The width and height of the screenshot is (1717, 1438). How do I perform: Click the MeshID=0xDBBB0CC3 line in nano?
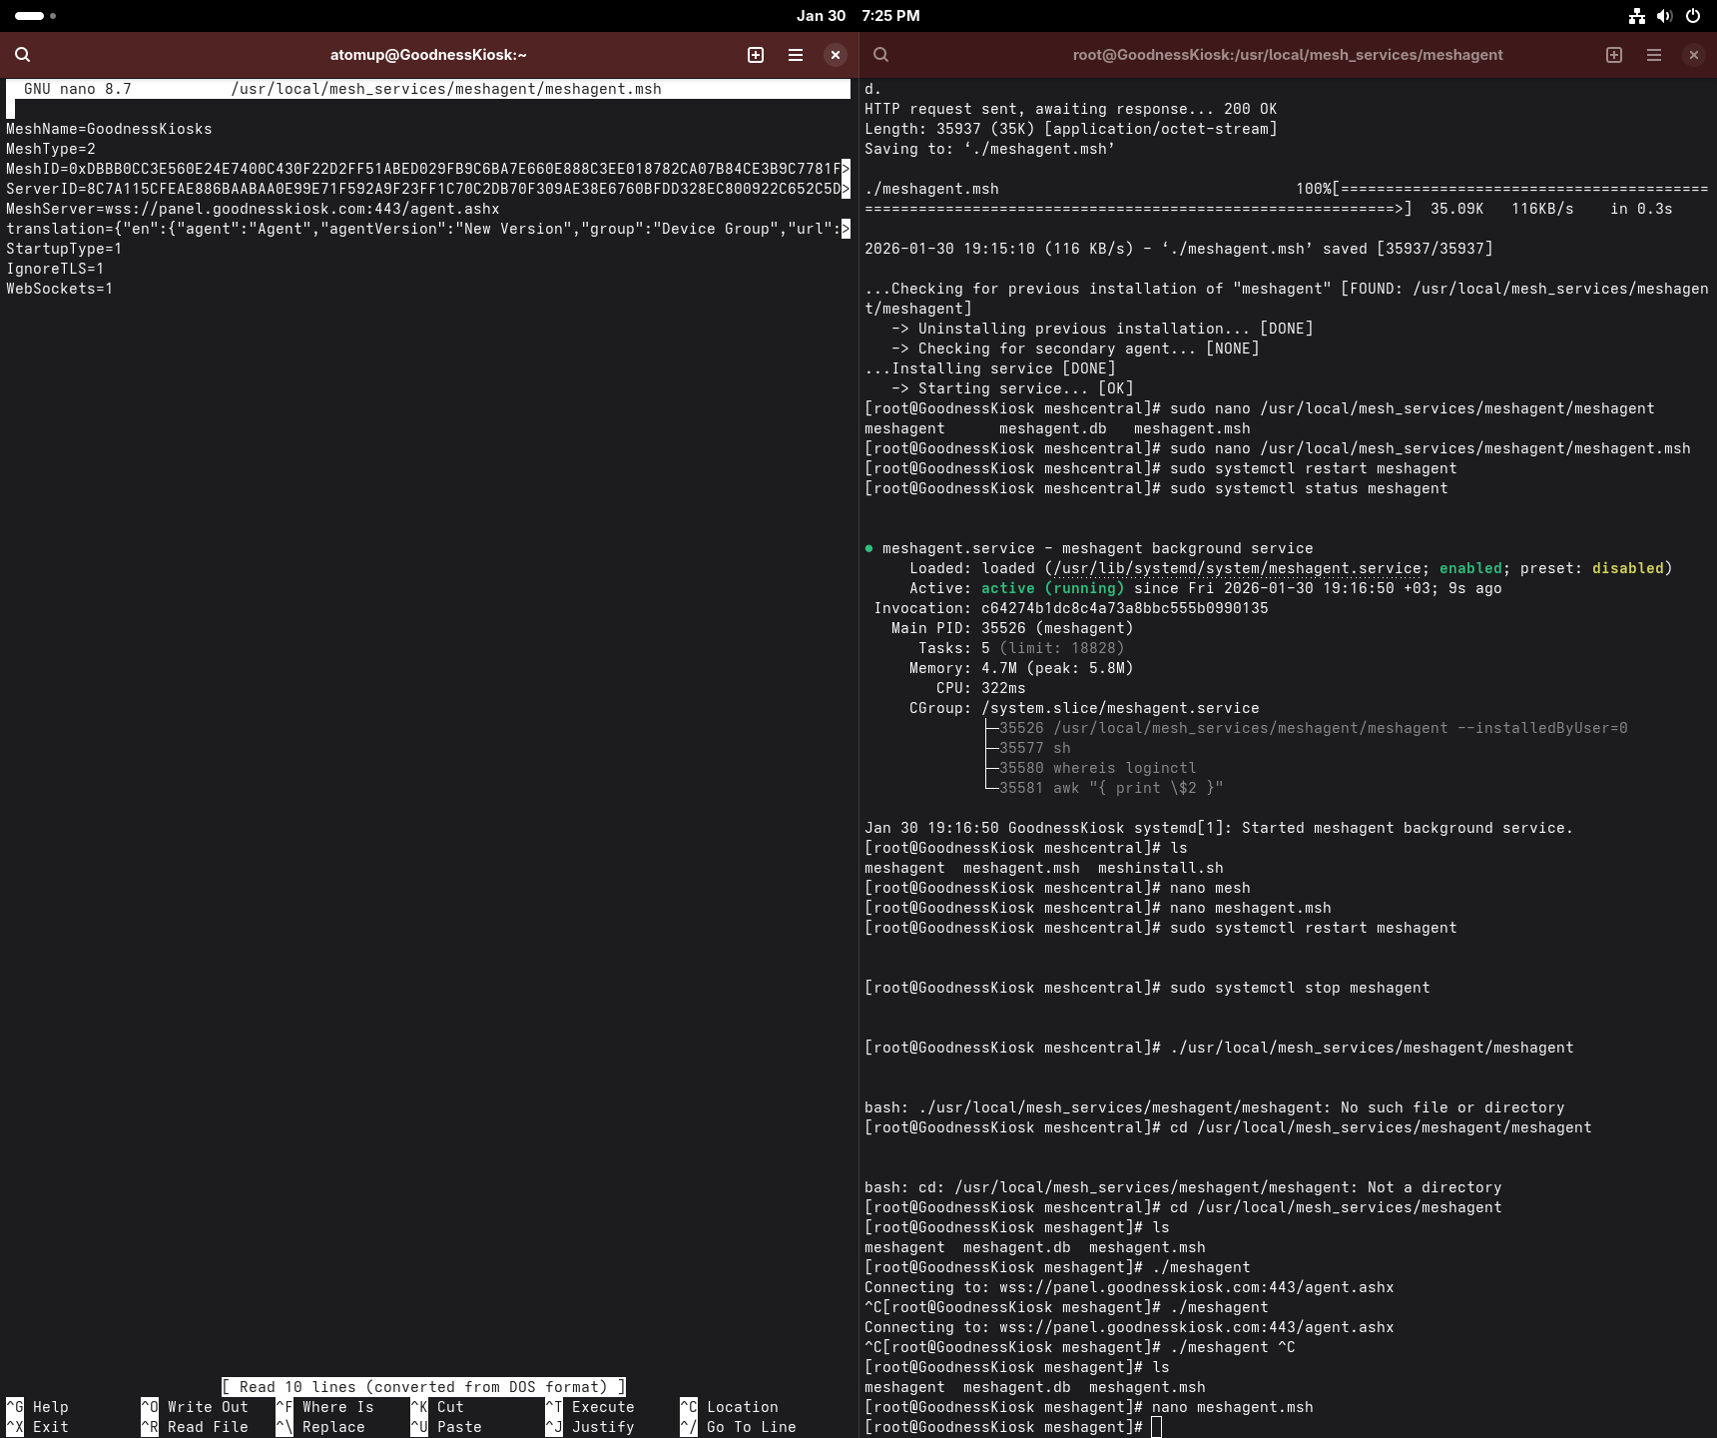(428, 169)
